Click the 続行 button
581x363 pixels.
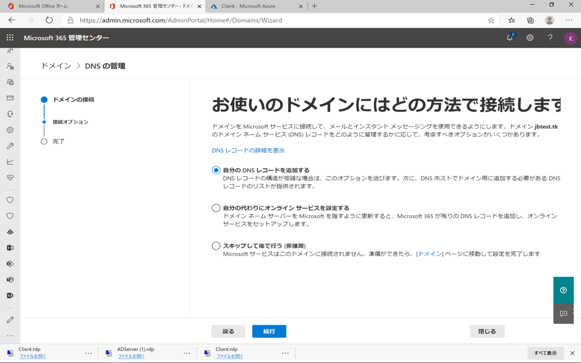pyautogui.click(x=269, y=331)
